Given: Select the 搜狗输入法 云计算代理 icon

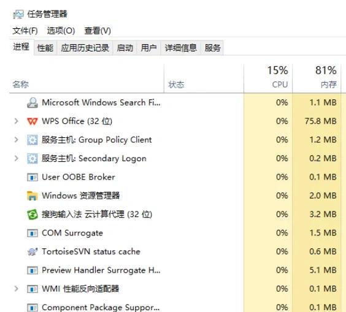Looking at the screenshot, I should click(x=33, y=215).
